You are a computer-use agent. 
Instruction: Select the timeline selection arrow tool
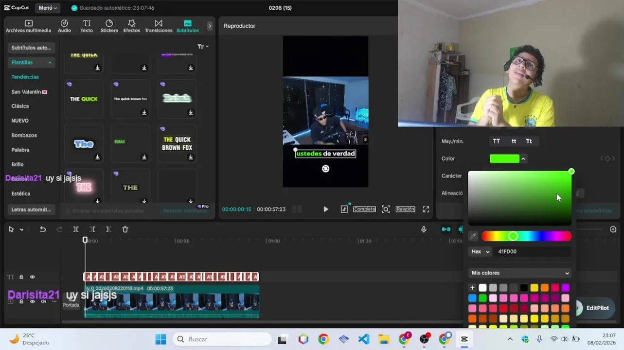point(11,229)
